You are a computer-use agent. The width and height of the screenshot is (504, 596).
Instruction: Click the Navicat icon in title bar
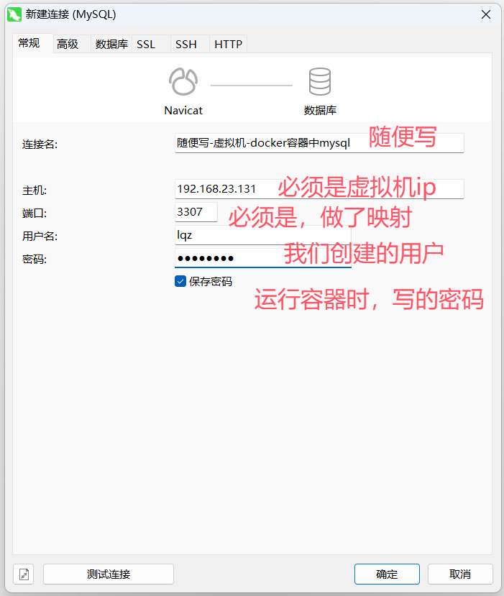(14, 14)
